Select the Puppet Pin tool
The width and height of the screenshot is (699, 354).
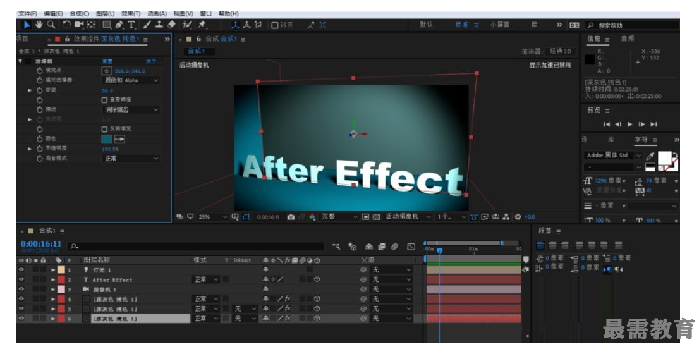(202, 25)
